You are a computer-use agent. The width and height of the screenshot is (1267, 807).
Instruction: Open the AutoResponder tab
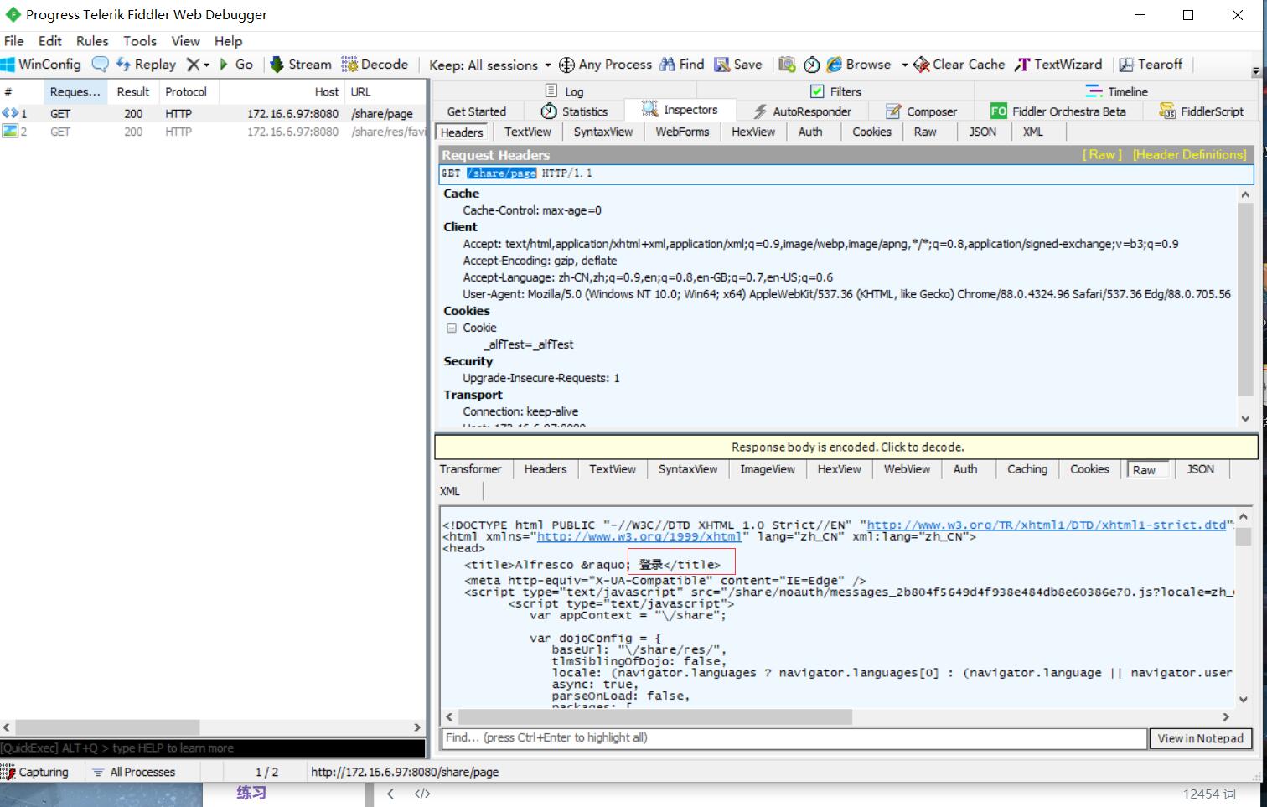coord(803,111)
